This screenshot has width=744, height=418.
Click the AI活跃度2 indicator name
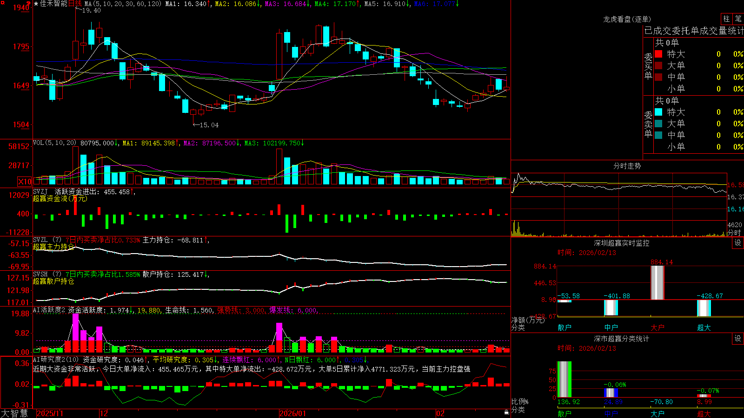click(49, 310)
